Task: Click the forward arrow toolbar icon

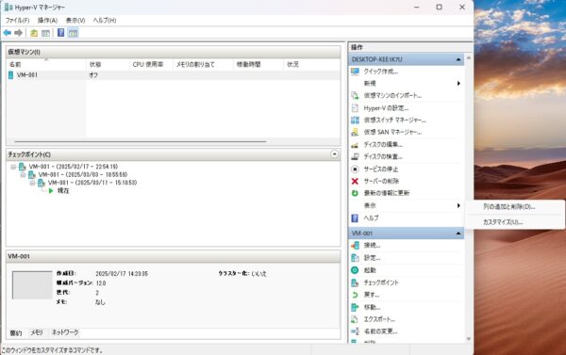Action: 19,33
